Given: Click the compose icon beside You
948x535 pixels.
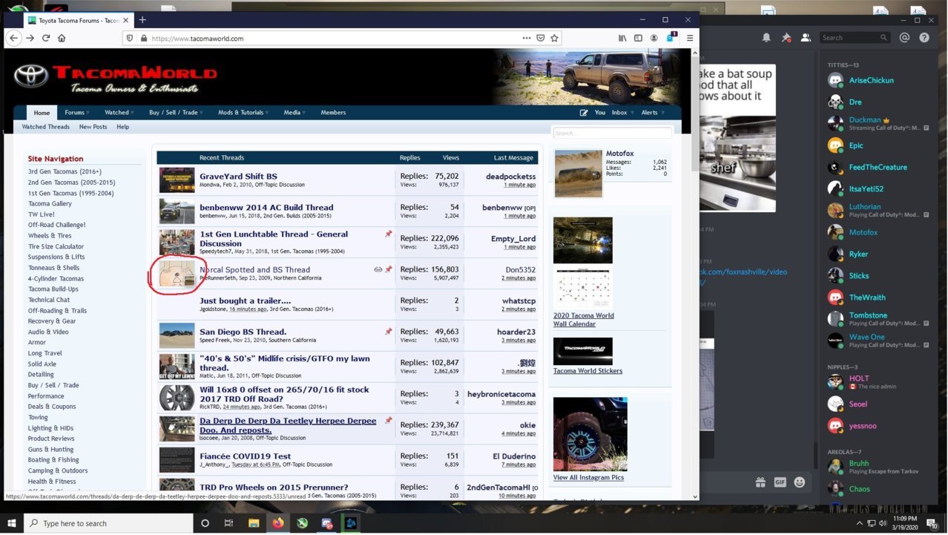Looking at the screenshot, I should [x=584, y=113].
